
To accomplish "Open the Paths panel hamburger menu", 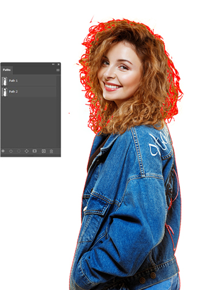I will 58,70.
